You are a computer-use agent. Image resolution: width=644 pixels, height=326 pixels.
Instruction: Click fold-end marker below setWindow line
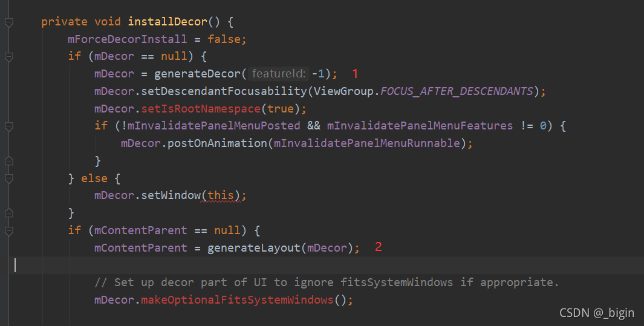coord(8,213)
